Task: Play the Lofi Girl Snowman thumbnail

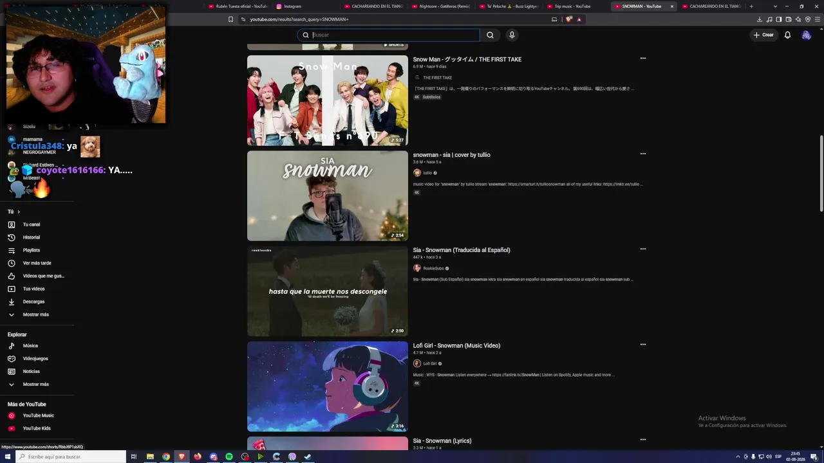Action: (328, 386)
